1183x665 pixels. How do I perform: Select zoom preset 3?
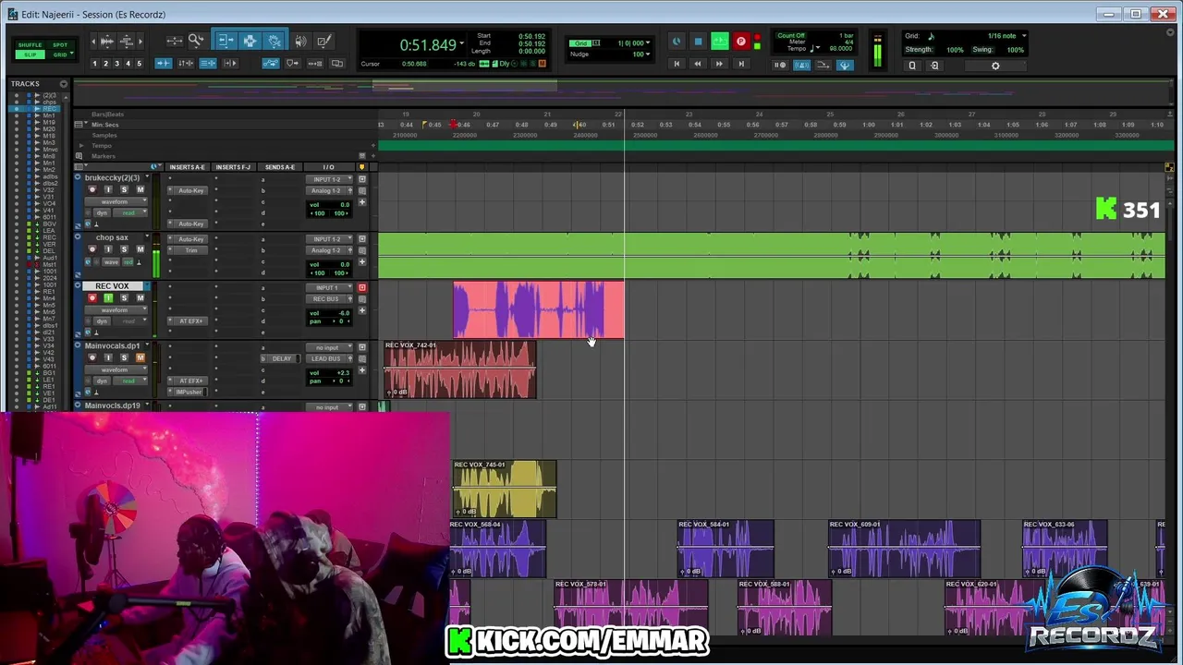(116, 64)
